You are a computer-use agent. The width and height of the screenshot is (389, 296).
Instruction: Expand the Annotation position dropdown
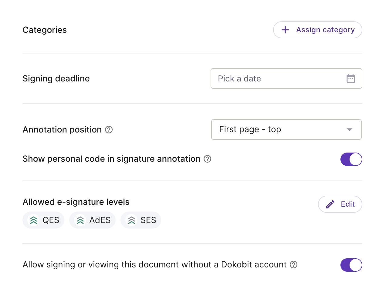(286, 129)
